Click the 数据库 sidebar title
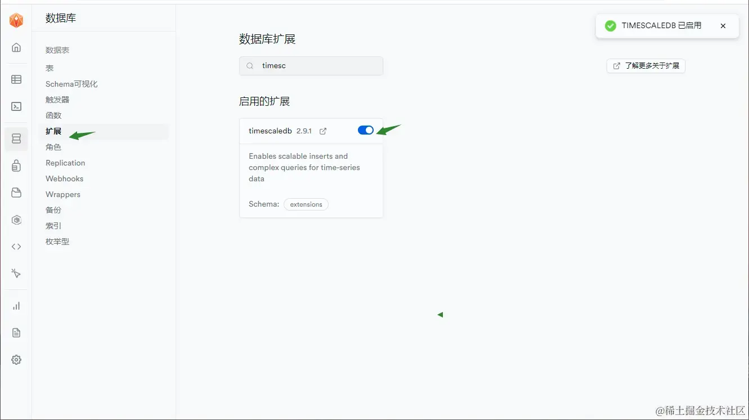 click(61, 18)
